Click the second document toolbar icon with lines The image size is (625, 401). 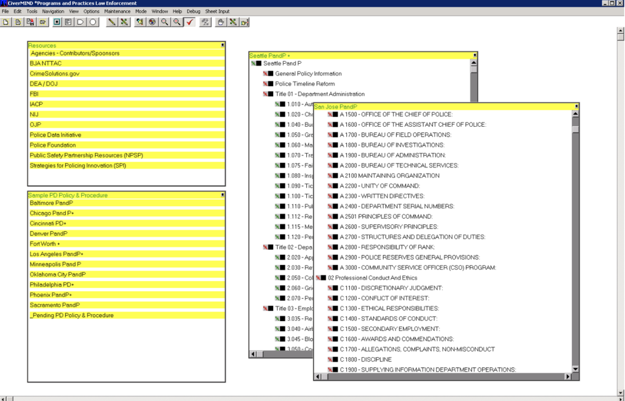(18, 22)
